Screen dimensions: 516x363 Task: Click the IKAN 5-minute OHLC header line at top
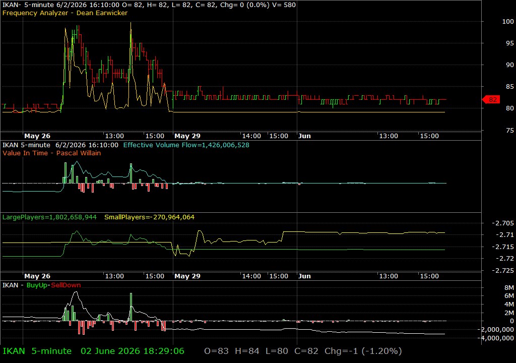tap(149, 5)
